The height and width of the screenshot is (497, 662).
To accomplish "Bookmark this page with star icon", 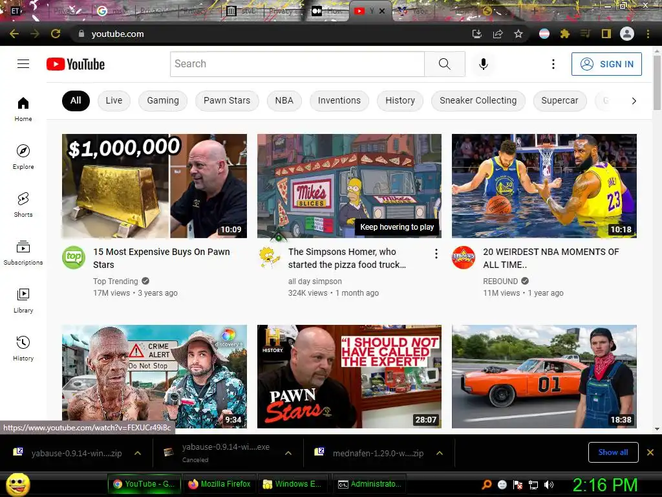I will click(518, 34).
